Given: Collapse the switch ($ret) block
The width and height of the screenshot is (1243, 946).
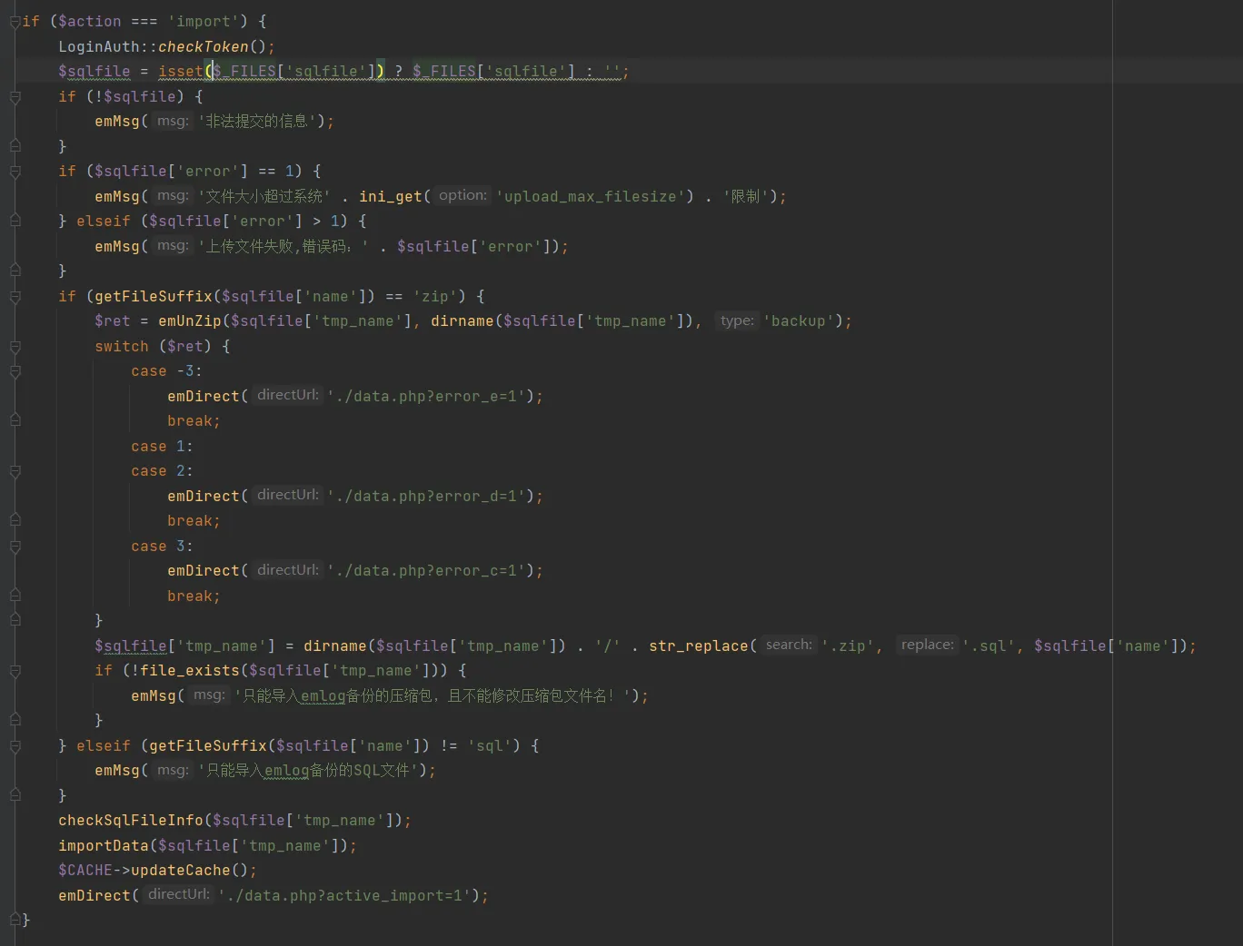Looking at the screenshot, I should click(15, 347).
